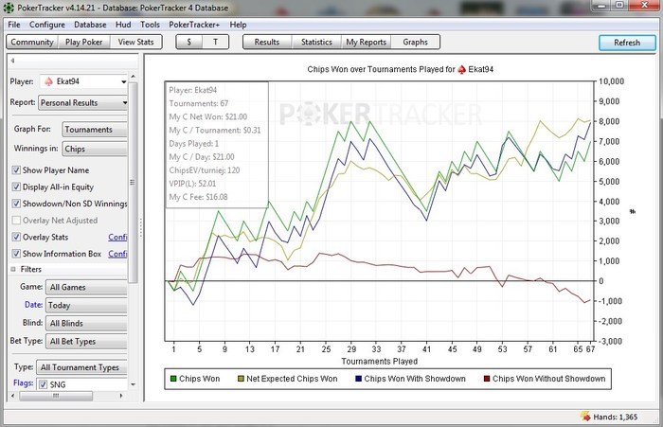Viewport: 663px width, 427px height.
Task: Switch to the Play Poker section
Action: [83, 42]
